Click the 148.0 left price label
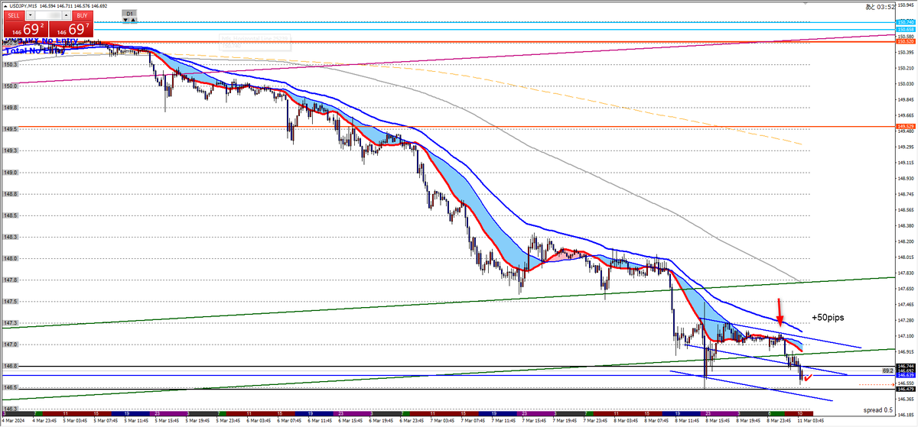This screenshot has width=918, height=427. 10,258
